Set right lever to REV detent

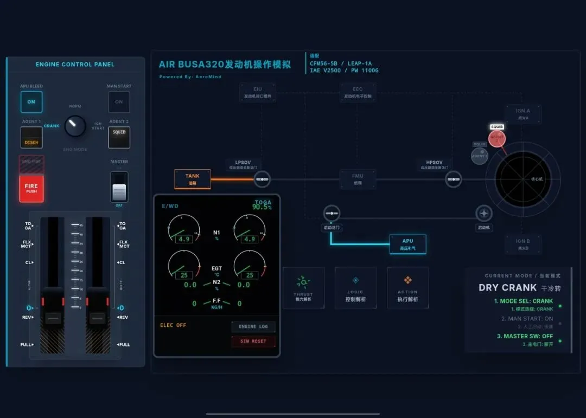point(123,317)
